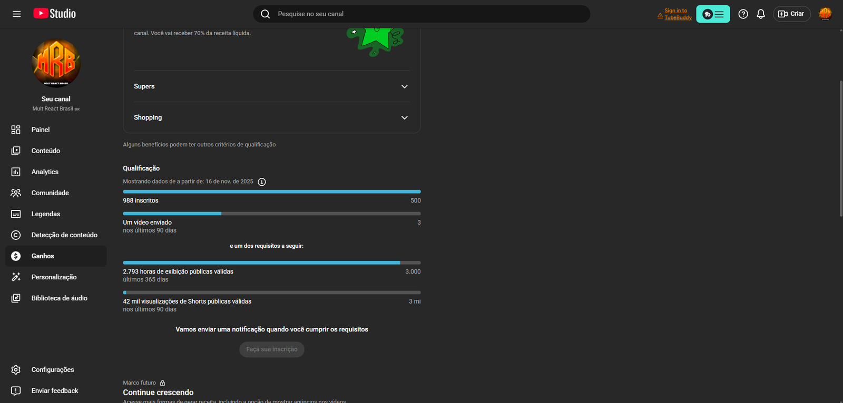The image size is (843, 403).
Task: Click the Supers section title
Action: (x=144, y=86)
